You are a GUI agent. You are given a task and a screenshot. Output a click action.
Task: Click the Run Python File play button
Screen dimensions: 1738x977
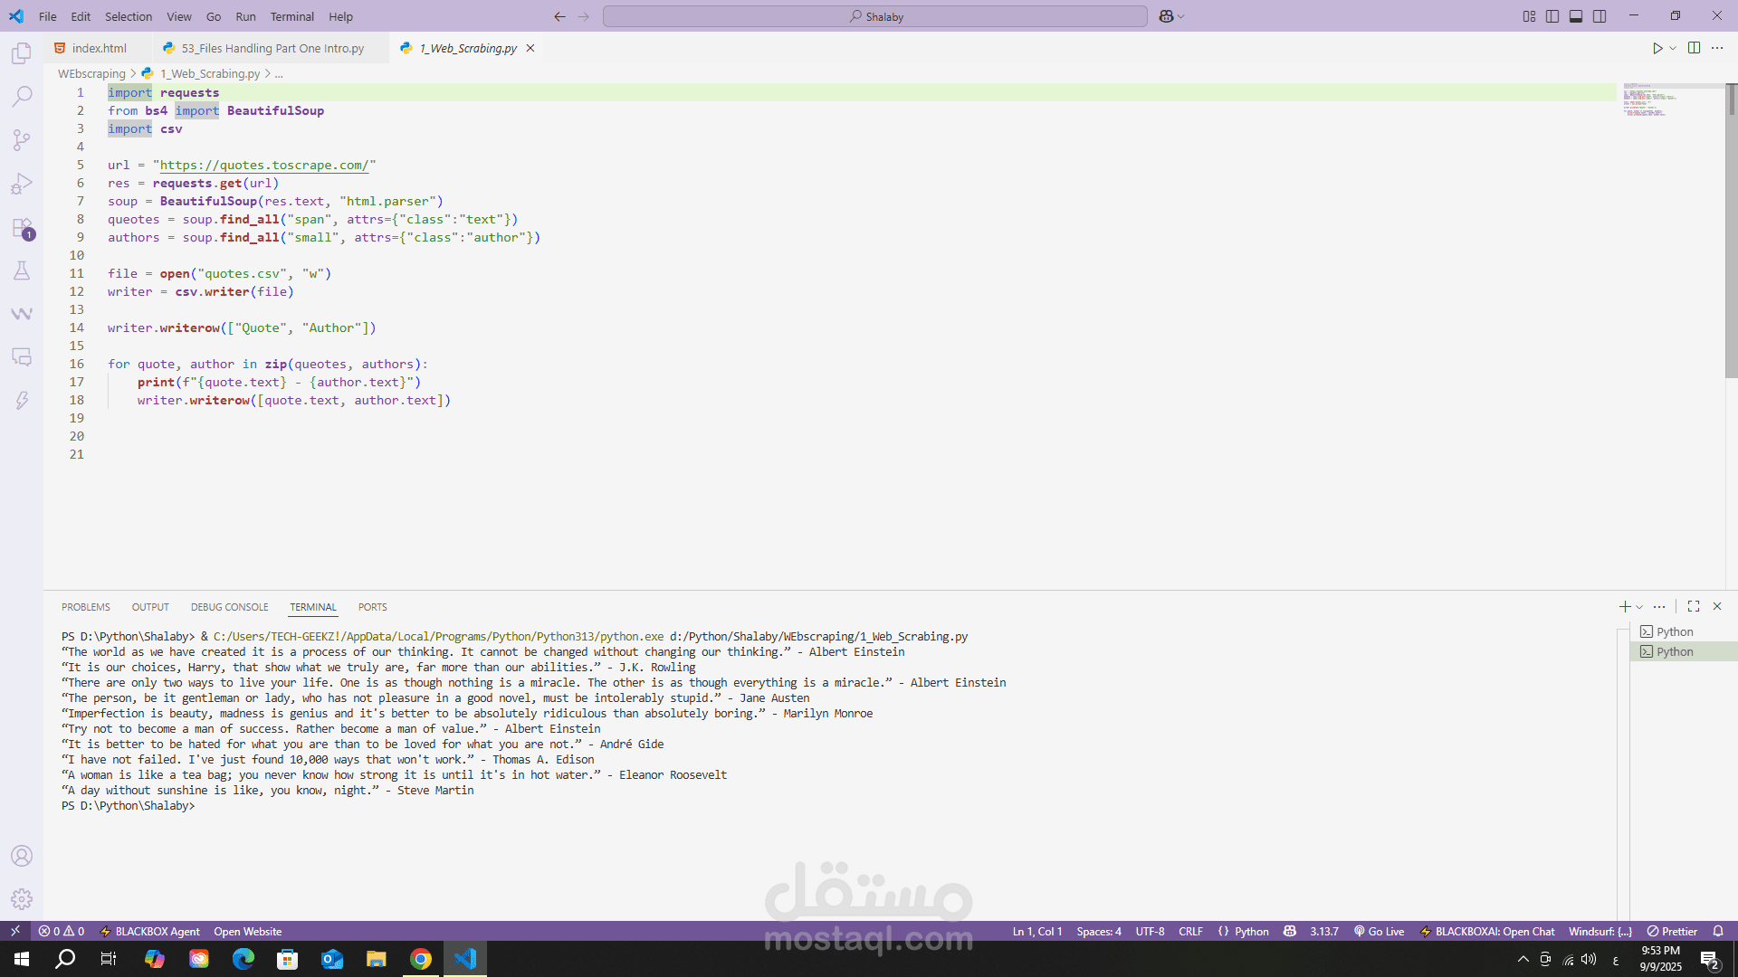pyautogui.click(x=1657, y=48)
